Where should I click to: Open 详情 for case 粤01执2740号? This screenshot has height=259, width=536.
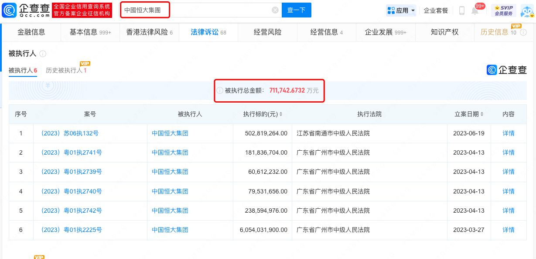coord(509,191)
